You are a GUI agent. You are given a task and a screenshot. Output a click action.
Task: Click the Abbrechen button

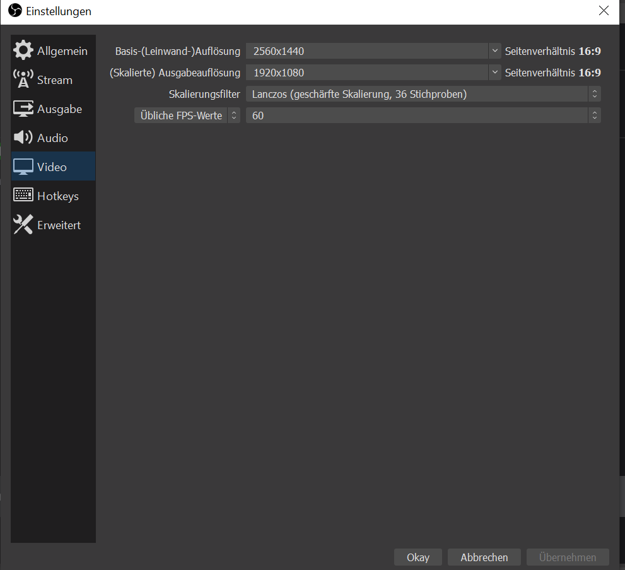pyautogui.click(x=484, y=557)
